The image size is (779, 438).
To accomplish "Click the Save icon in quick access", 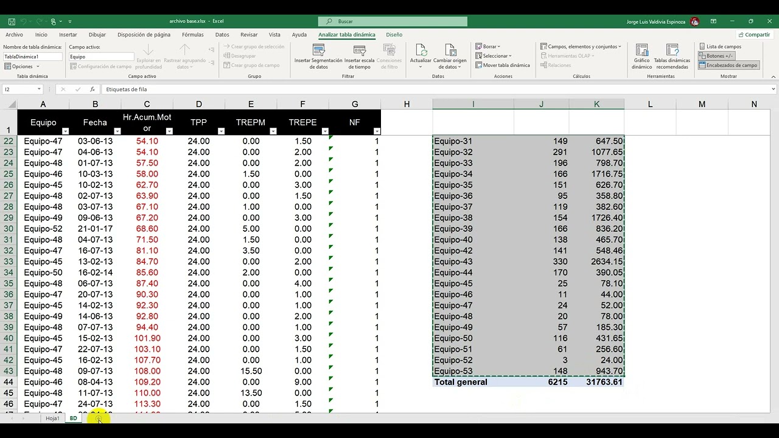I will tap(12, 21).
